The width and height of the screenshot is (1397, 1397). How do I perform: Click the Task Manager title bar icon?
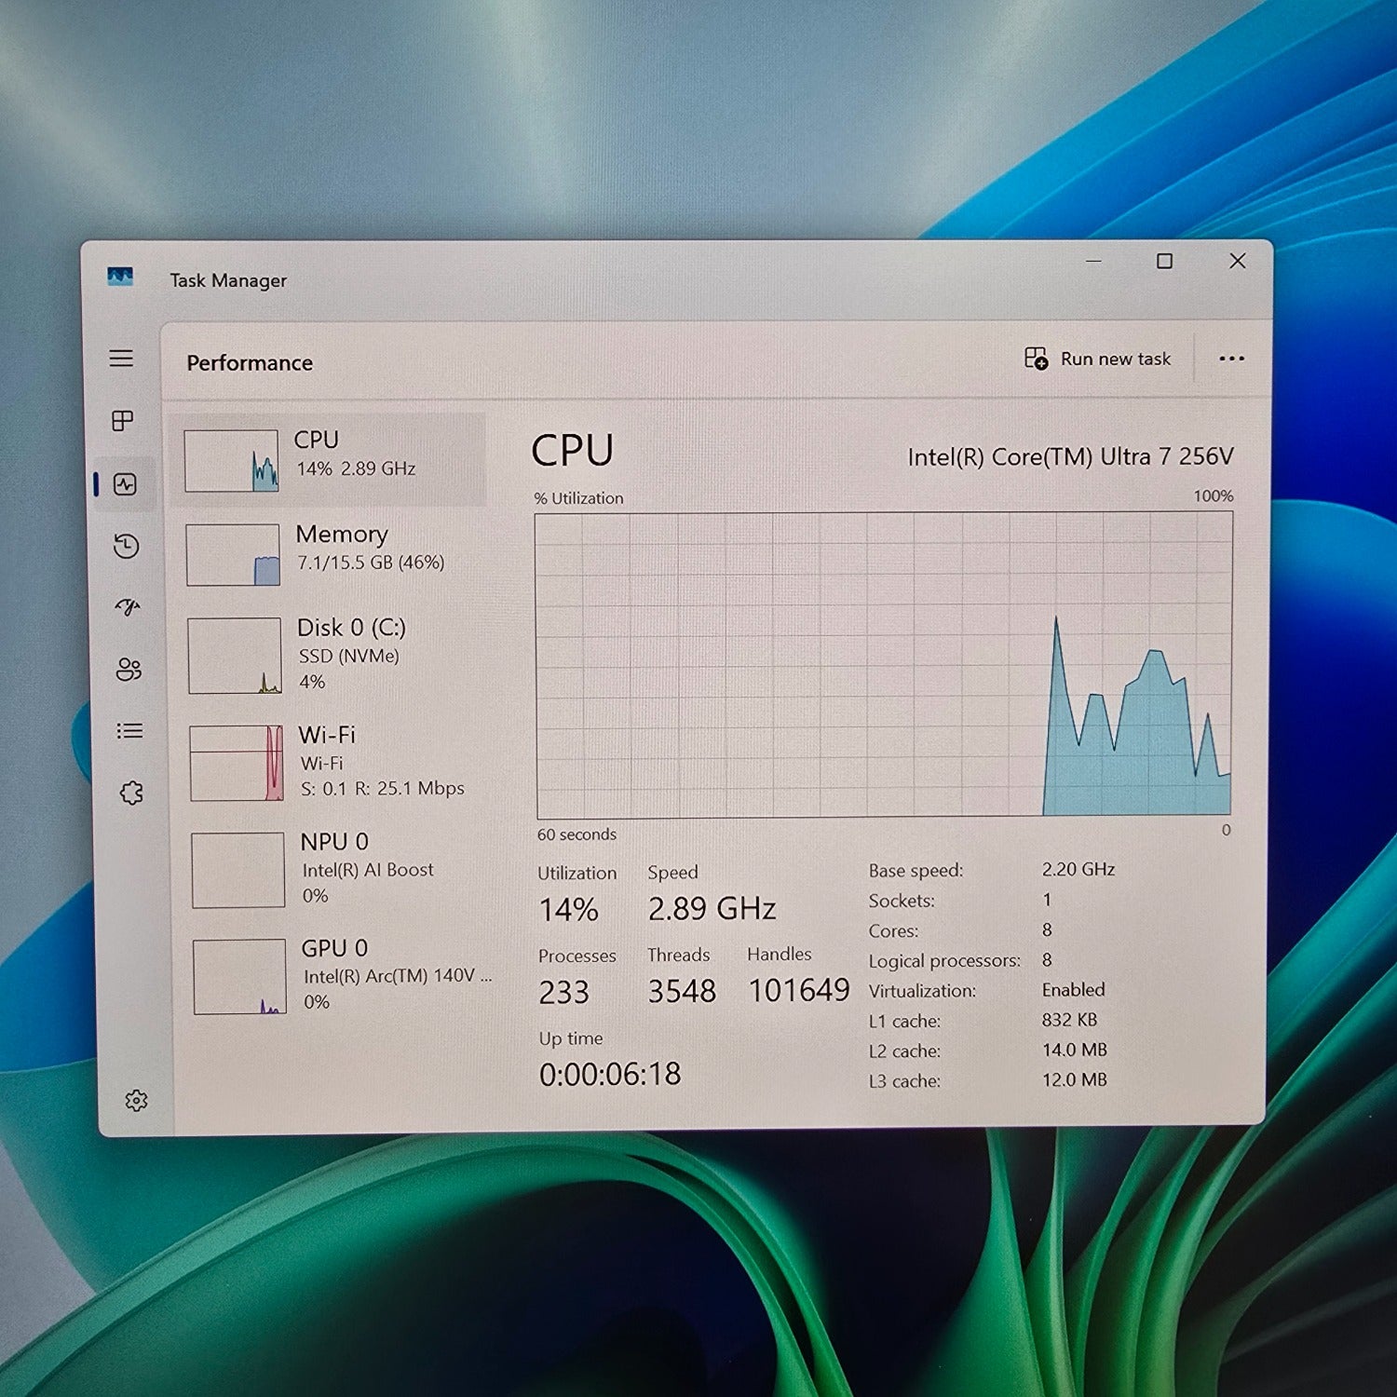pos(120,277)
